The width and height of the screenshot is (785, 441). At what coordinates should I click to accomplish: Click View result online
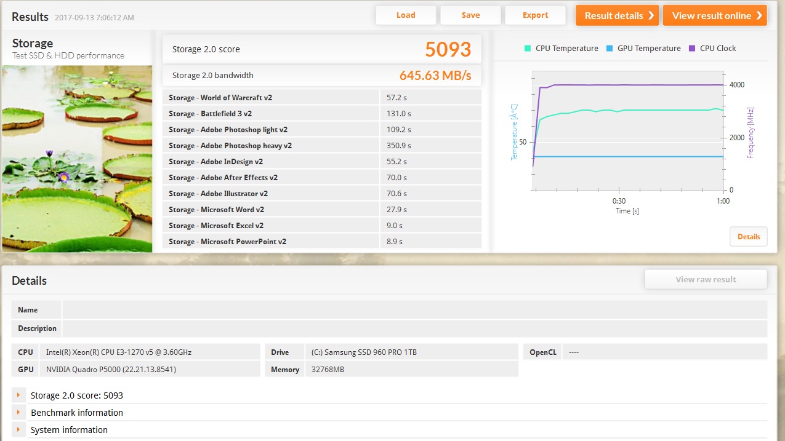[714, 15]
